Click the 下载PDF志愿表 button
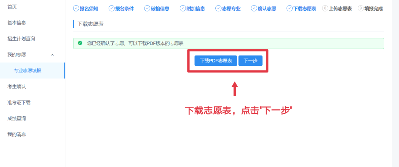Image resolution: width=399 pixels, height=167 pixels. click(x=216, y=61)
